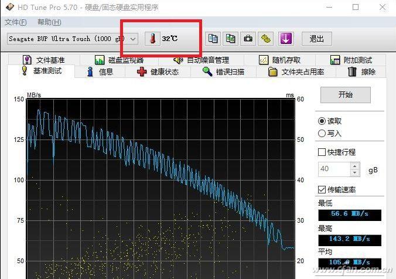Screen dimensions: 396x279
Task: Click the copy screenshot to clipboard icon
Action: click(x=231, y=39)
